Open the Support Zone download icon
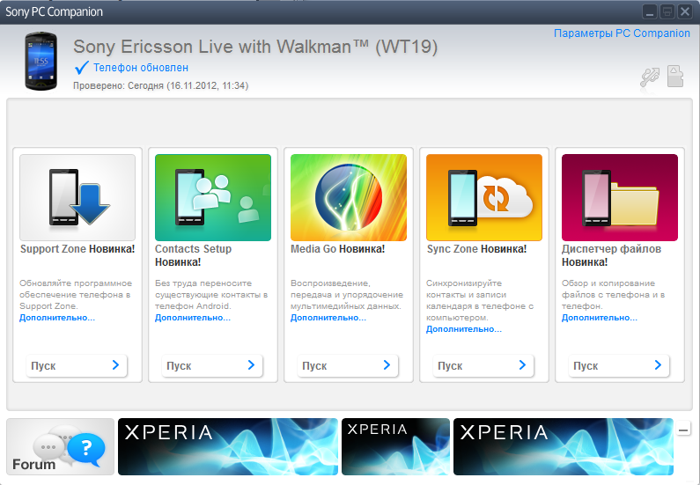 coord(77,197)
